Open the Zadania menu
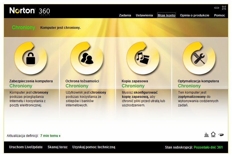This screenshot has width=232, height=157. pyautogui.click(x=125, y=15)
